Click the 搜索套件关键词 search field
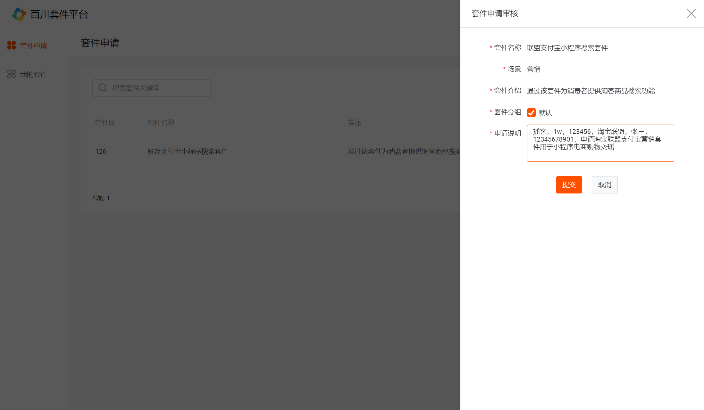The height and width of the screenshot is (410, 704). 152,88
